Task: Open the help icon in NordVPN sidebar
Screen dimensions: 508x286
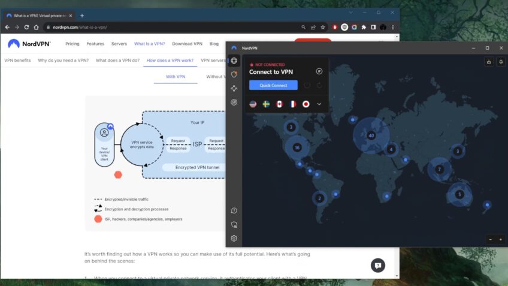Action: (234, 211)
